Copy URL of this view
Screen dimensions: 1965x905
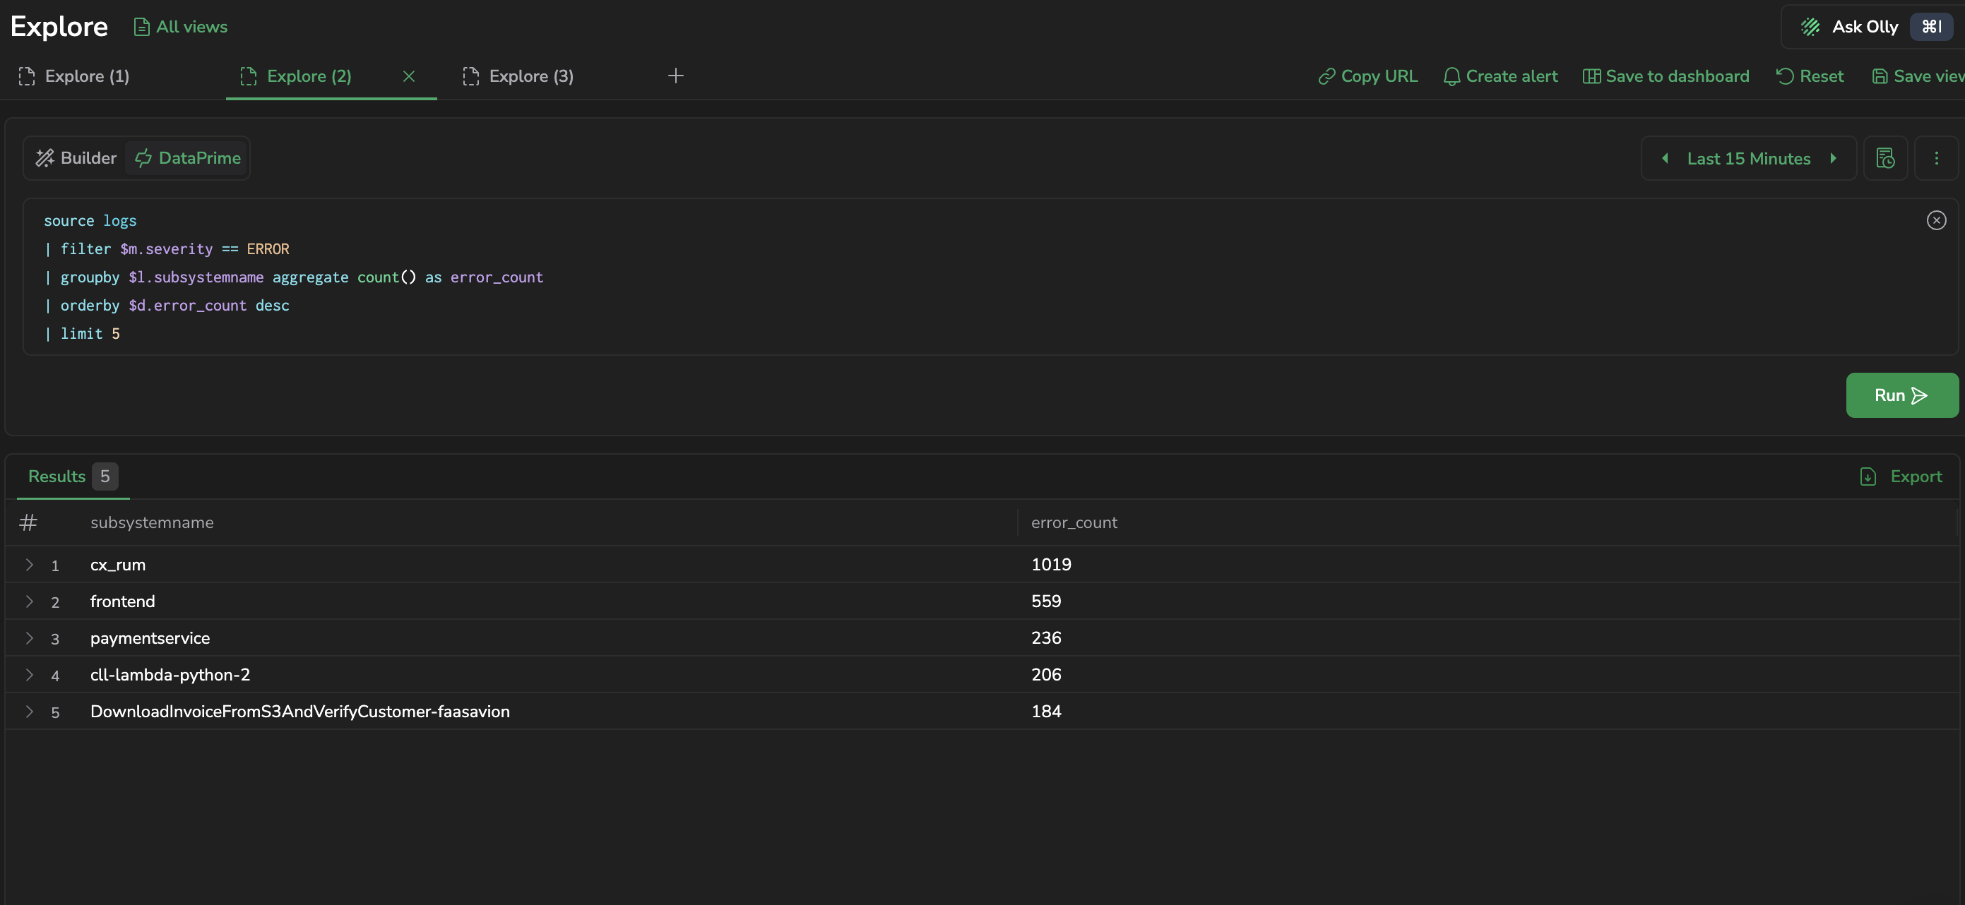[1367, 76]
